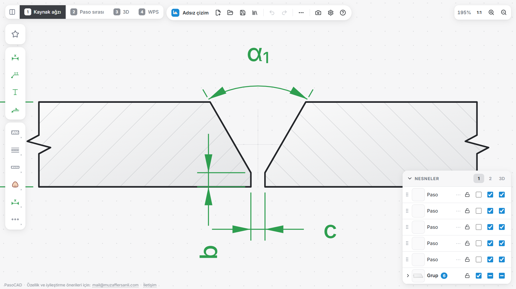The width and height of the screenshot is (516, 289).
Task: Select the Text tool
Action: click(15, 92)
